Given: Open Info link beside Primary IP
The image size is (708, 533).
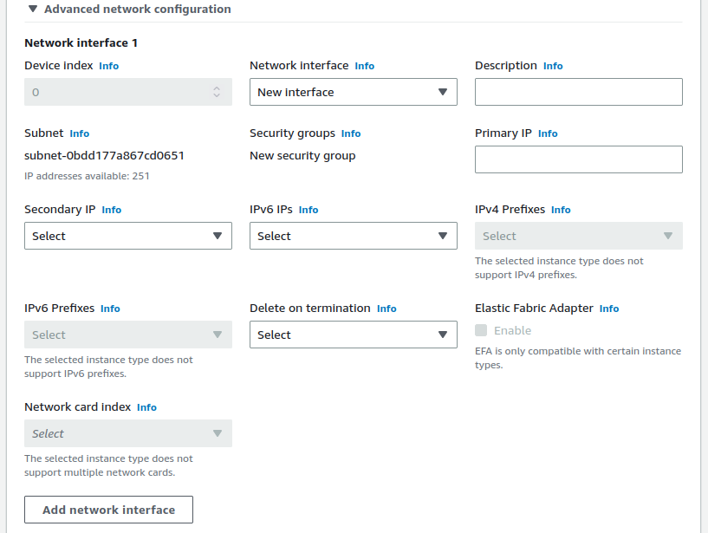Looking at the screenshot, I should click(548, 133).
